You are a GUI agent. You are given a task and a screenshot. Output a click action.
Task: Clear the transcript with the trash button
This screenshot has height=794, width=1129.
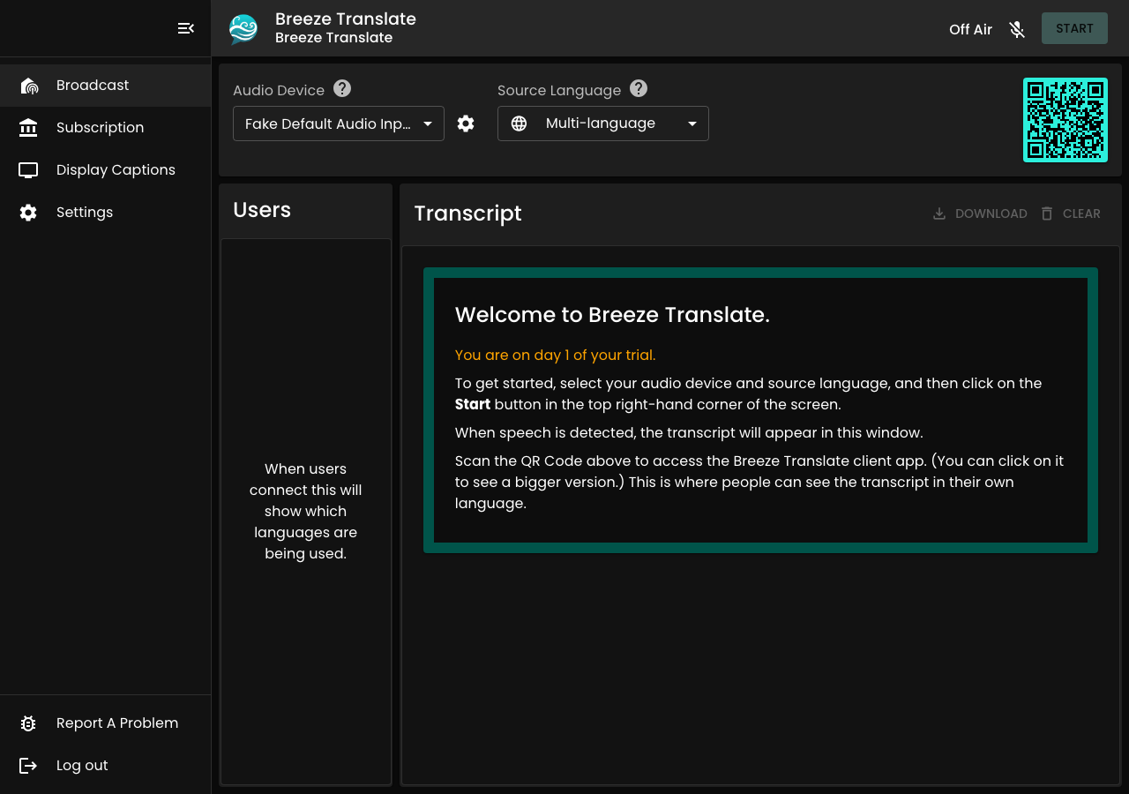point(1070,213)
